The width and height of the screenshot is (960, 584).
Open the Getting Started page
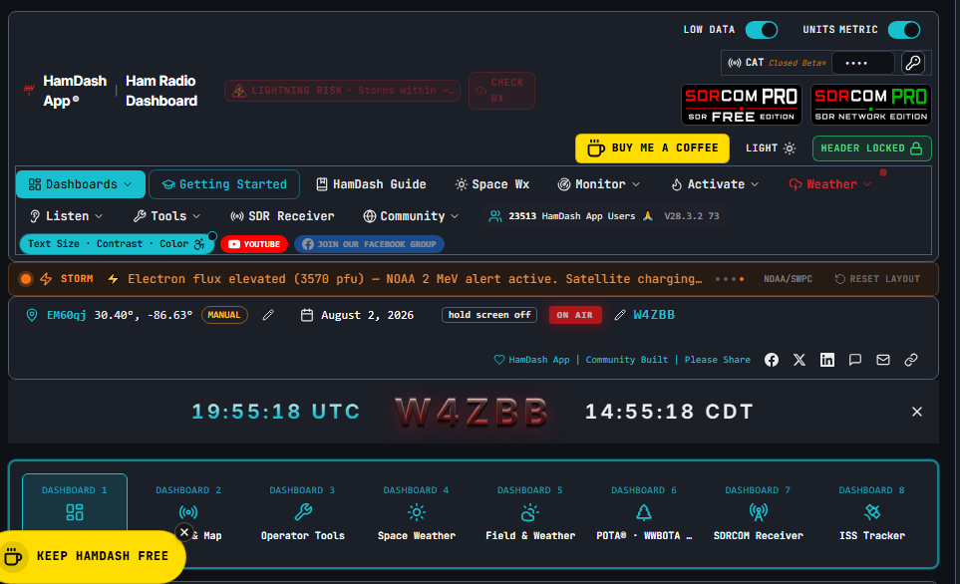coord(224,184)
